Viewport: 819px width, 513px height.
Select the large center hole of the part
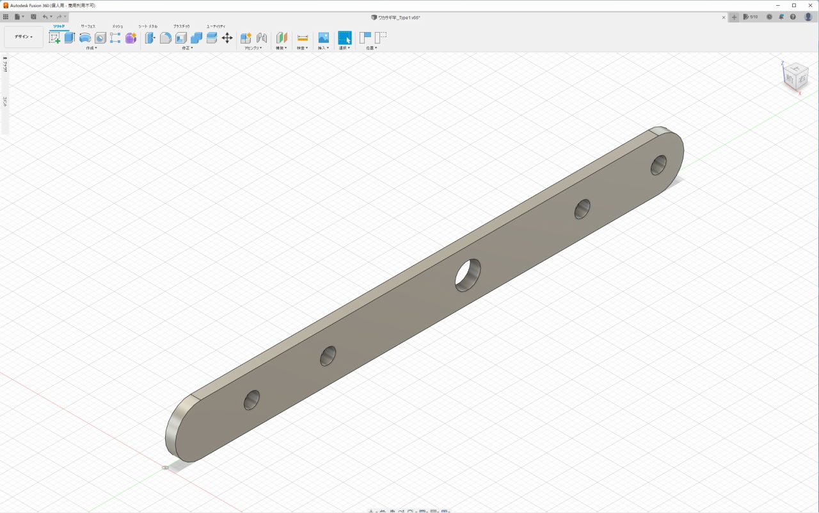[x=468, y=275]
